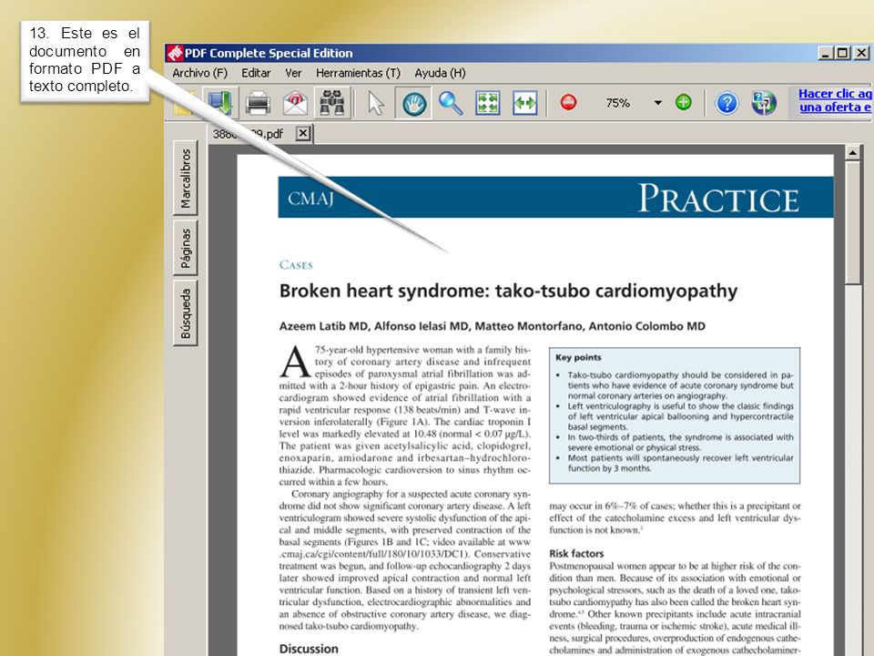Open the Ayuda (H) menu
This screenshot has height=656, width=874.
tap(440, 73)
